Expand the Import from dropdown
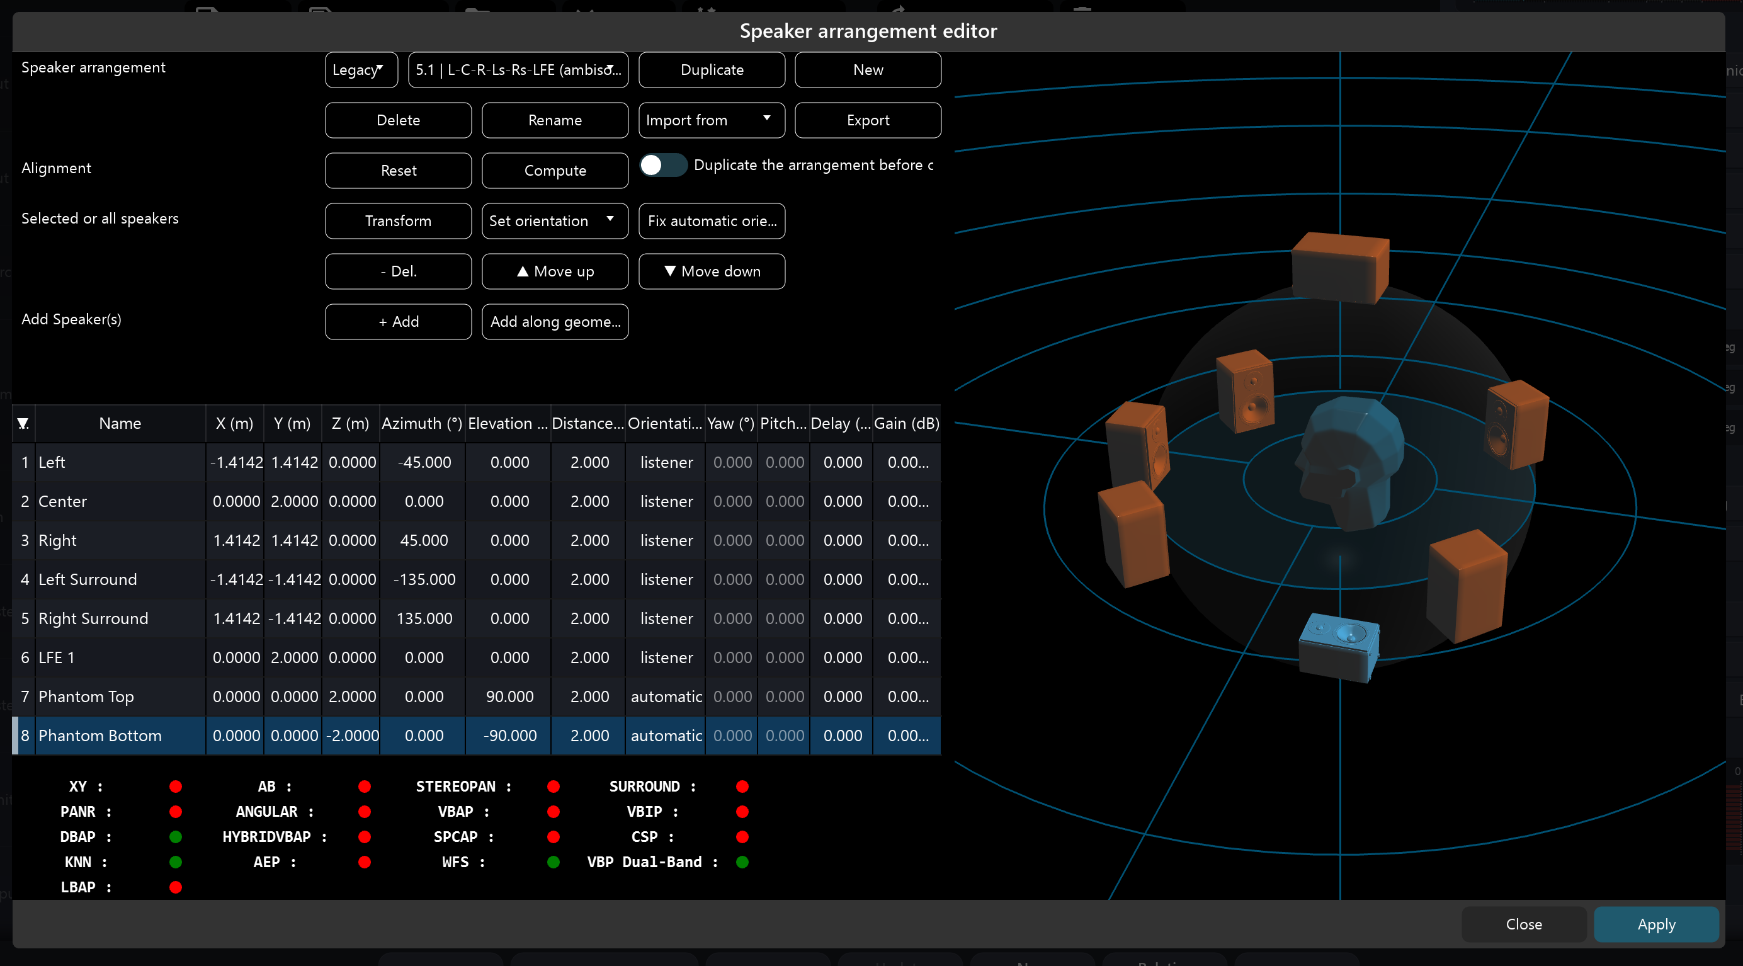The height and width of the screenshot is (966, 1743). [711, 120]
